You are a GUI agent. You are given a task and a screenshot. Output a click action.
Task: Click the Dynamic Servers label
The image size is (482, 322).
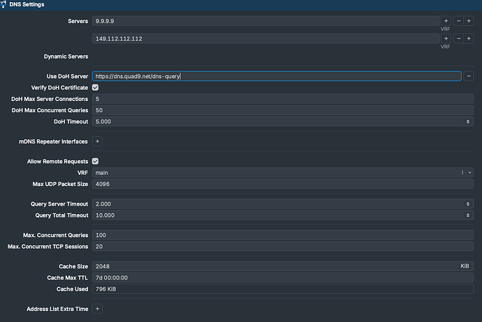[66, 56]
